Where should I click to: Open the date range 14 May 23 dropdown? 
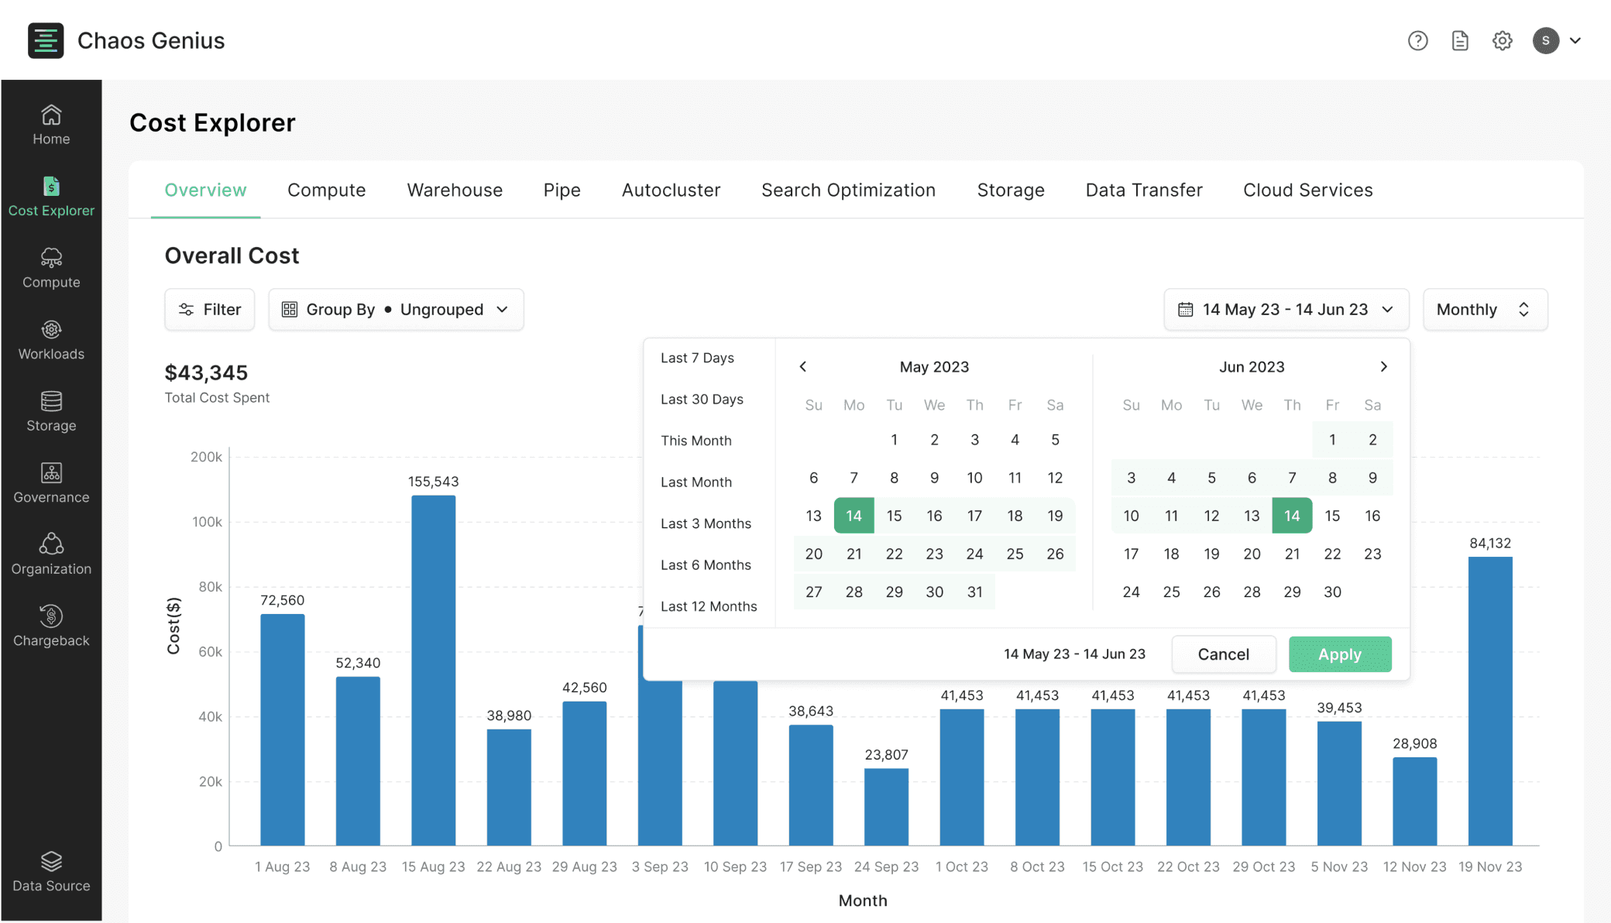(1286, 310)
